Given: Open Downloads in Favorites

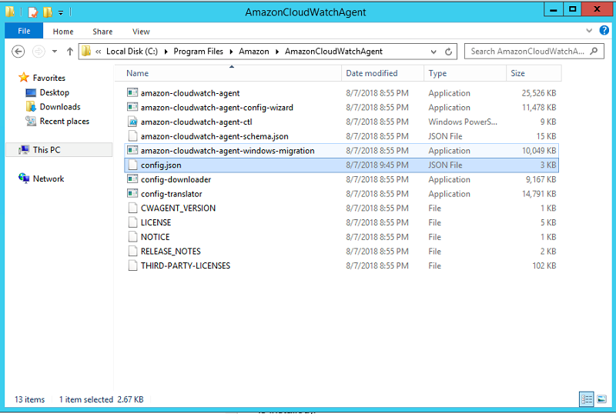Looking at the screenshot, I should point(60,107).
